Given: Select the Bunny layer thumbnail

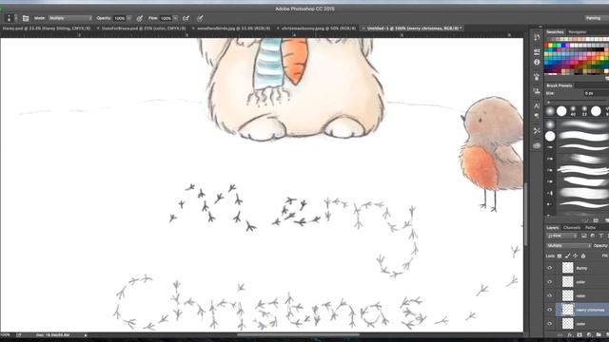Looking at the screenshot, I should pos(568,268).
